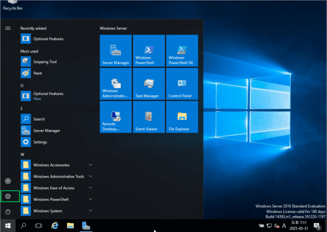Click the Settings gear in left rail

click(8, 196)
